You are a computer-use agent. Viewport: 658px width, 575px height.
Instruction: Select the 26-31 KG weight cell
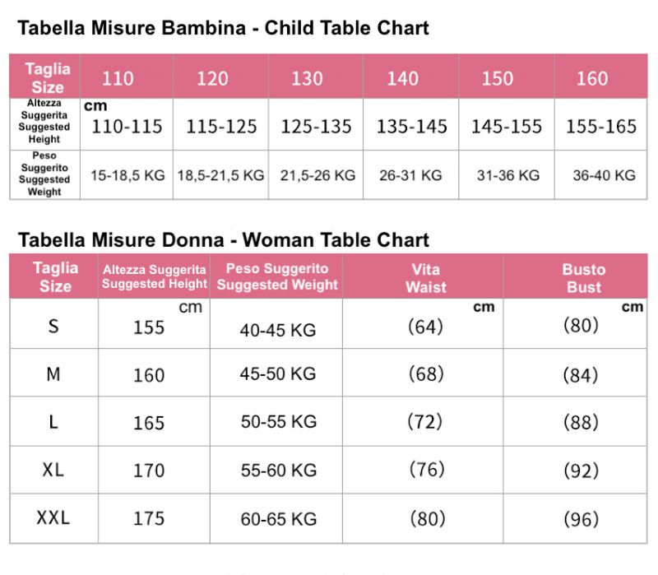[410, 175]
